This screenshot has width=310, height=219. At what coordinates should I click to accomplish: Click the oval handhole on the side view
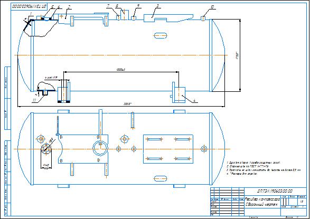click(160, 35)
